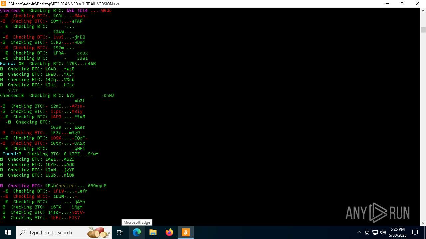Restore down the BTC Scanner window
This screenshot has width=426, height=239.
(402, 4)
